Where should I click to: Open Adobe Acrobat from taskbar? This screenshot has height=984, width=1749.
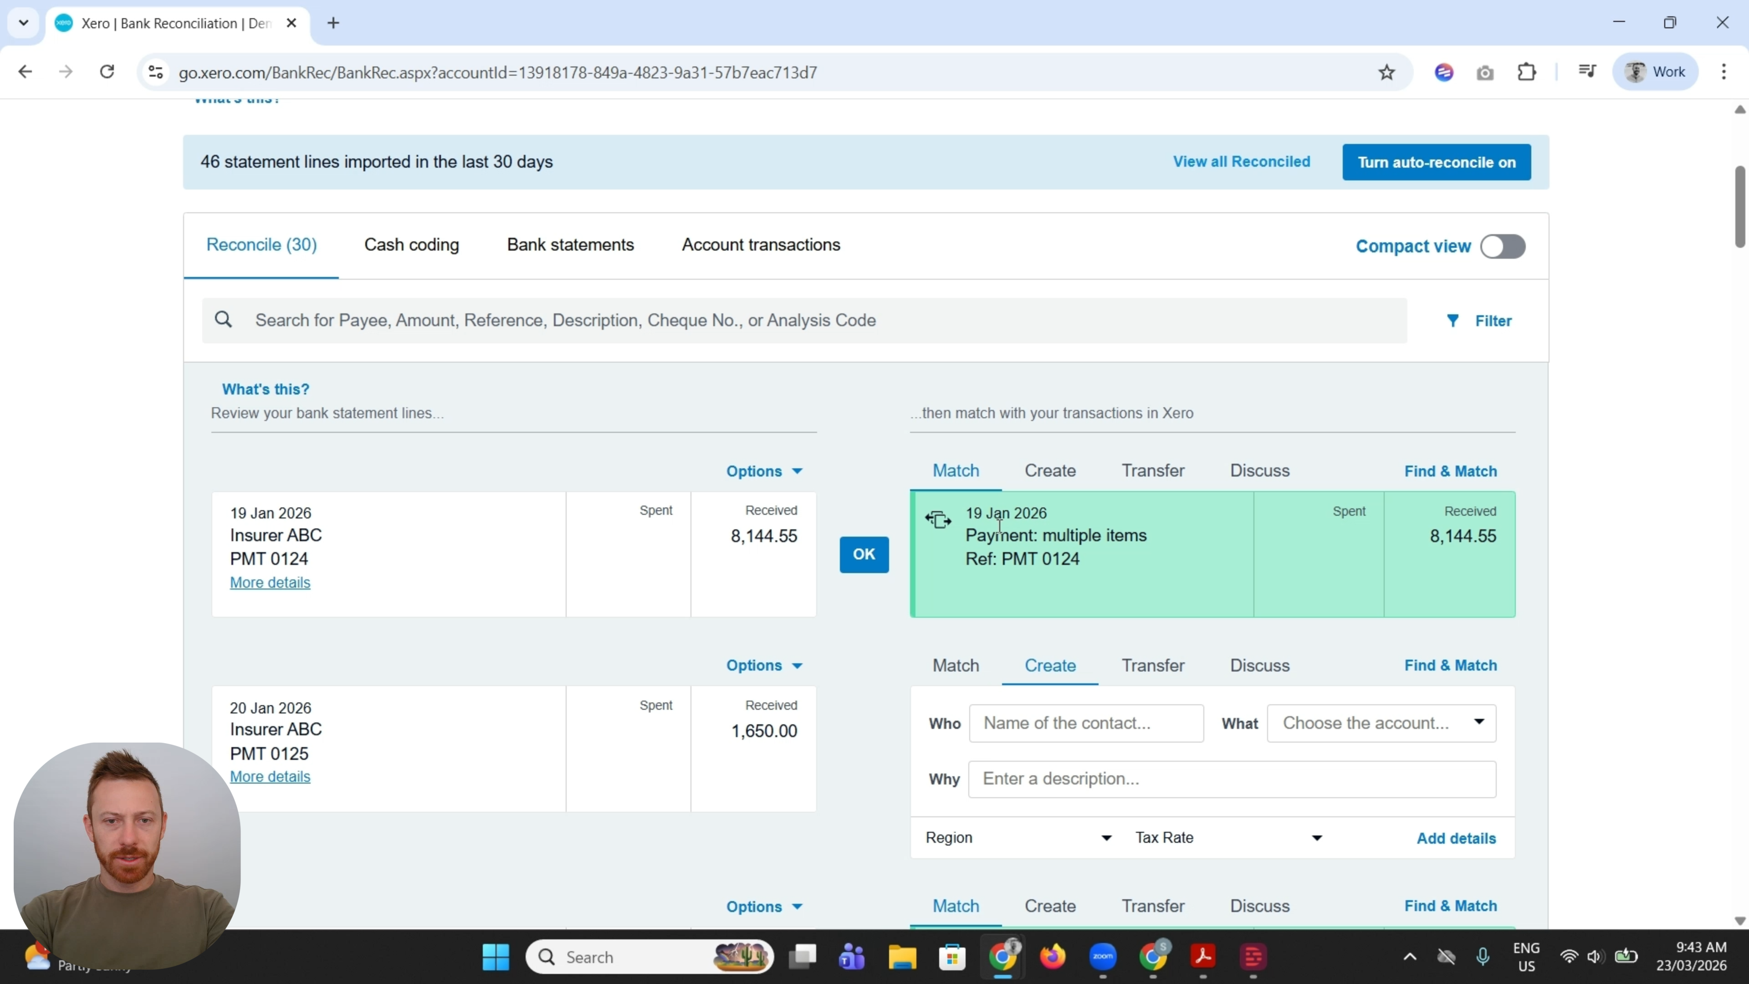coord(1203,957)
